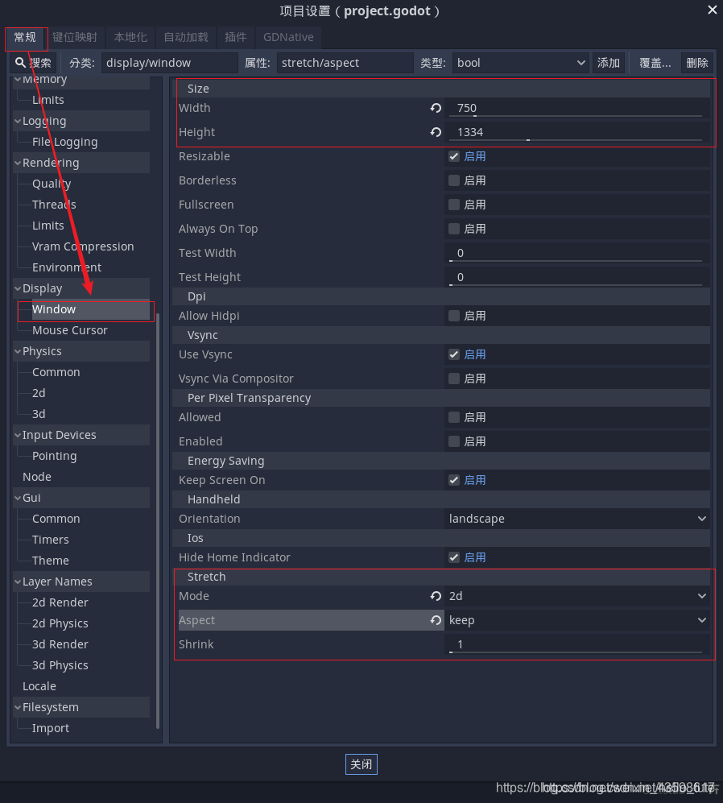This screenshot has width=723, height=803.
Task: Select Theme under Gui
Action: click(50, 561)
